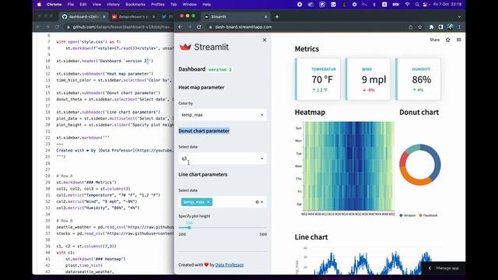Open the Window menu
This screenshot has height=280, width=498.
click(x=189, y=5)
